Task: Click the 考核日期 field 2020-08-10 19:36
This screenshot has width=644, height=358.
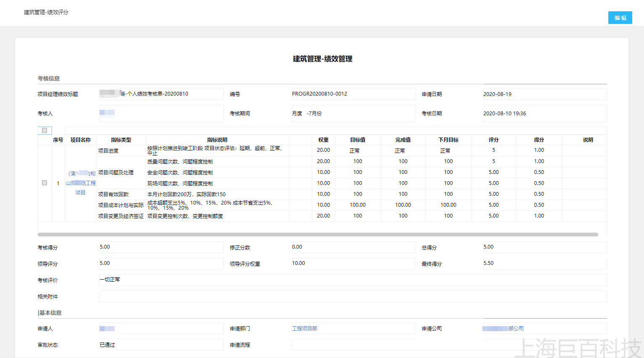Action: point(545,113)
